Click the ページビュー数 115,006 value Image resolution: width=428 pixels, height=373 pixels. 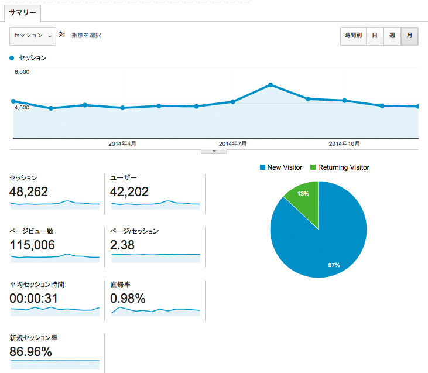(x=32, y=245)
